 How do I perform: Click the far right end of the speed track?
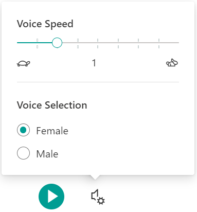point(178,43)
